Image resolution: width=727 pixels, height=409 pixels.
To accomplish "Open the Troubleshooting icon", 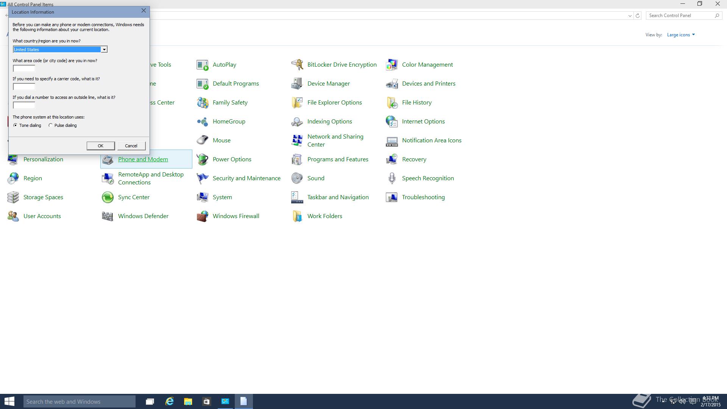I will point(392,197).
